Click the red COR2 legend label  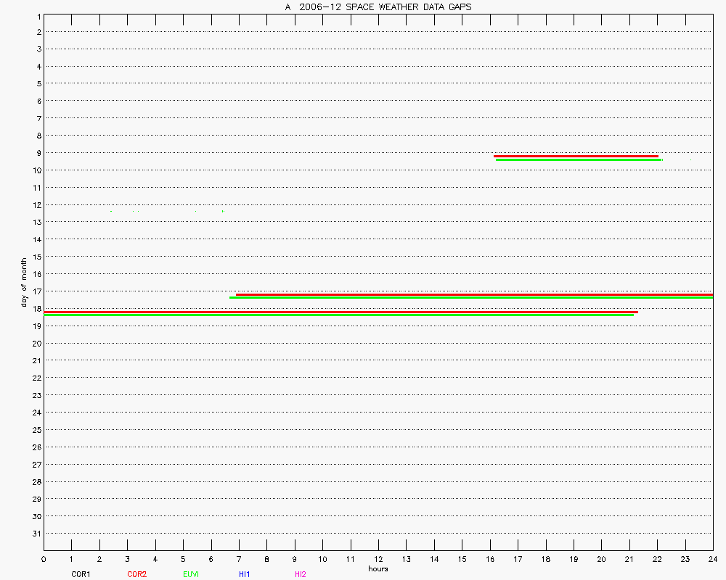(x=136, y=574)
